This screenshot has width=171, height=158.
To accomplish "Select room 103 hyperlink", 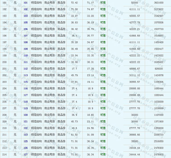I will (x=26, y=16).
